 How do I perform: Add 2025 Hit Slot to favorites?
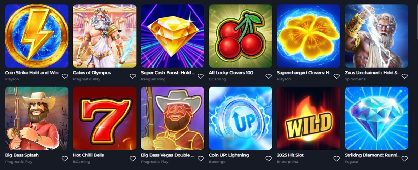pos(336,159)
